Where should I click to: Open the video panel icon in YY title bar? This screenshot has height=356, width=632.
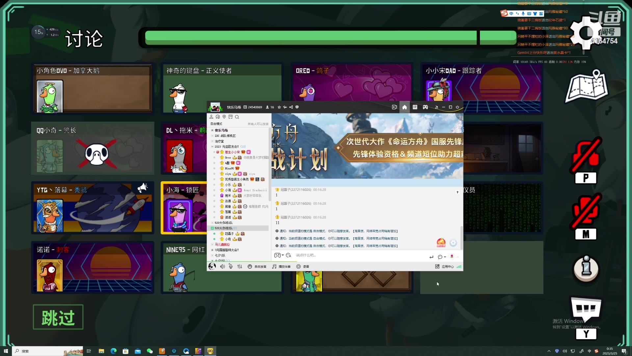coord(394,107)
